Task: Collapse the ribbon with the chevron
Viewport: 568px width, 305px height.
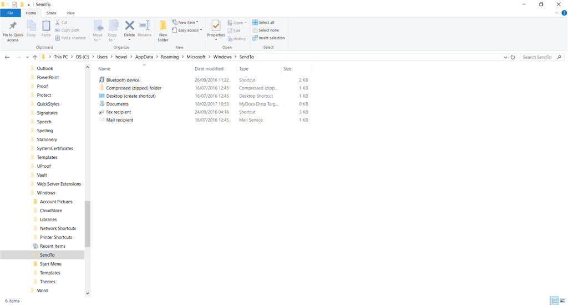Action: tap(556, 13)
